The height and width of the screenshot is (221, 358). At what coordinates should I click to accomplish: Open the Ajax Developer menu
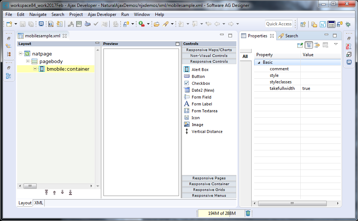102,14
